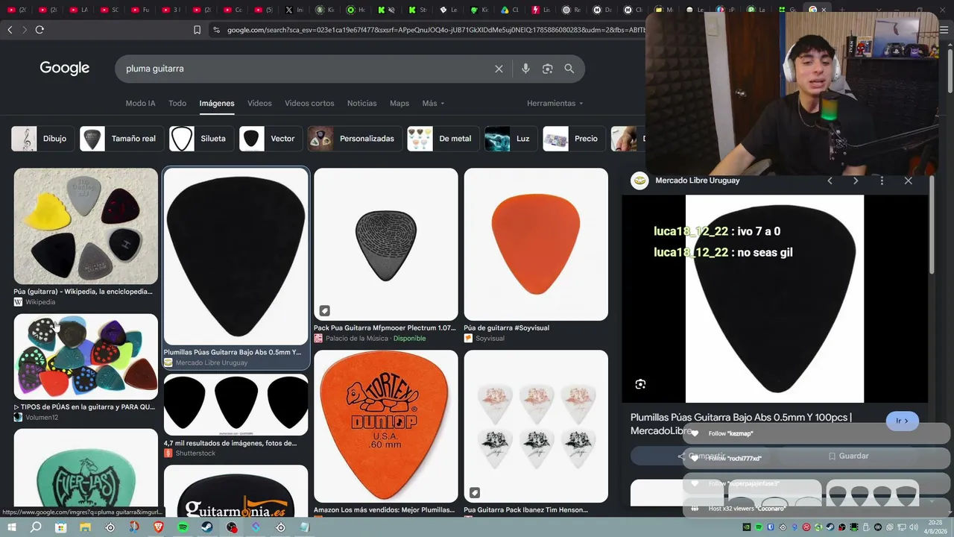
Task: Open the Herramientas tools dropdown
Action: [555, 103]
